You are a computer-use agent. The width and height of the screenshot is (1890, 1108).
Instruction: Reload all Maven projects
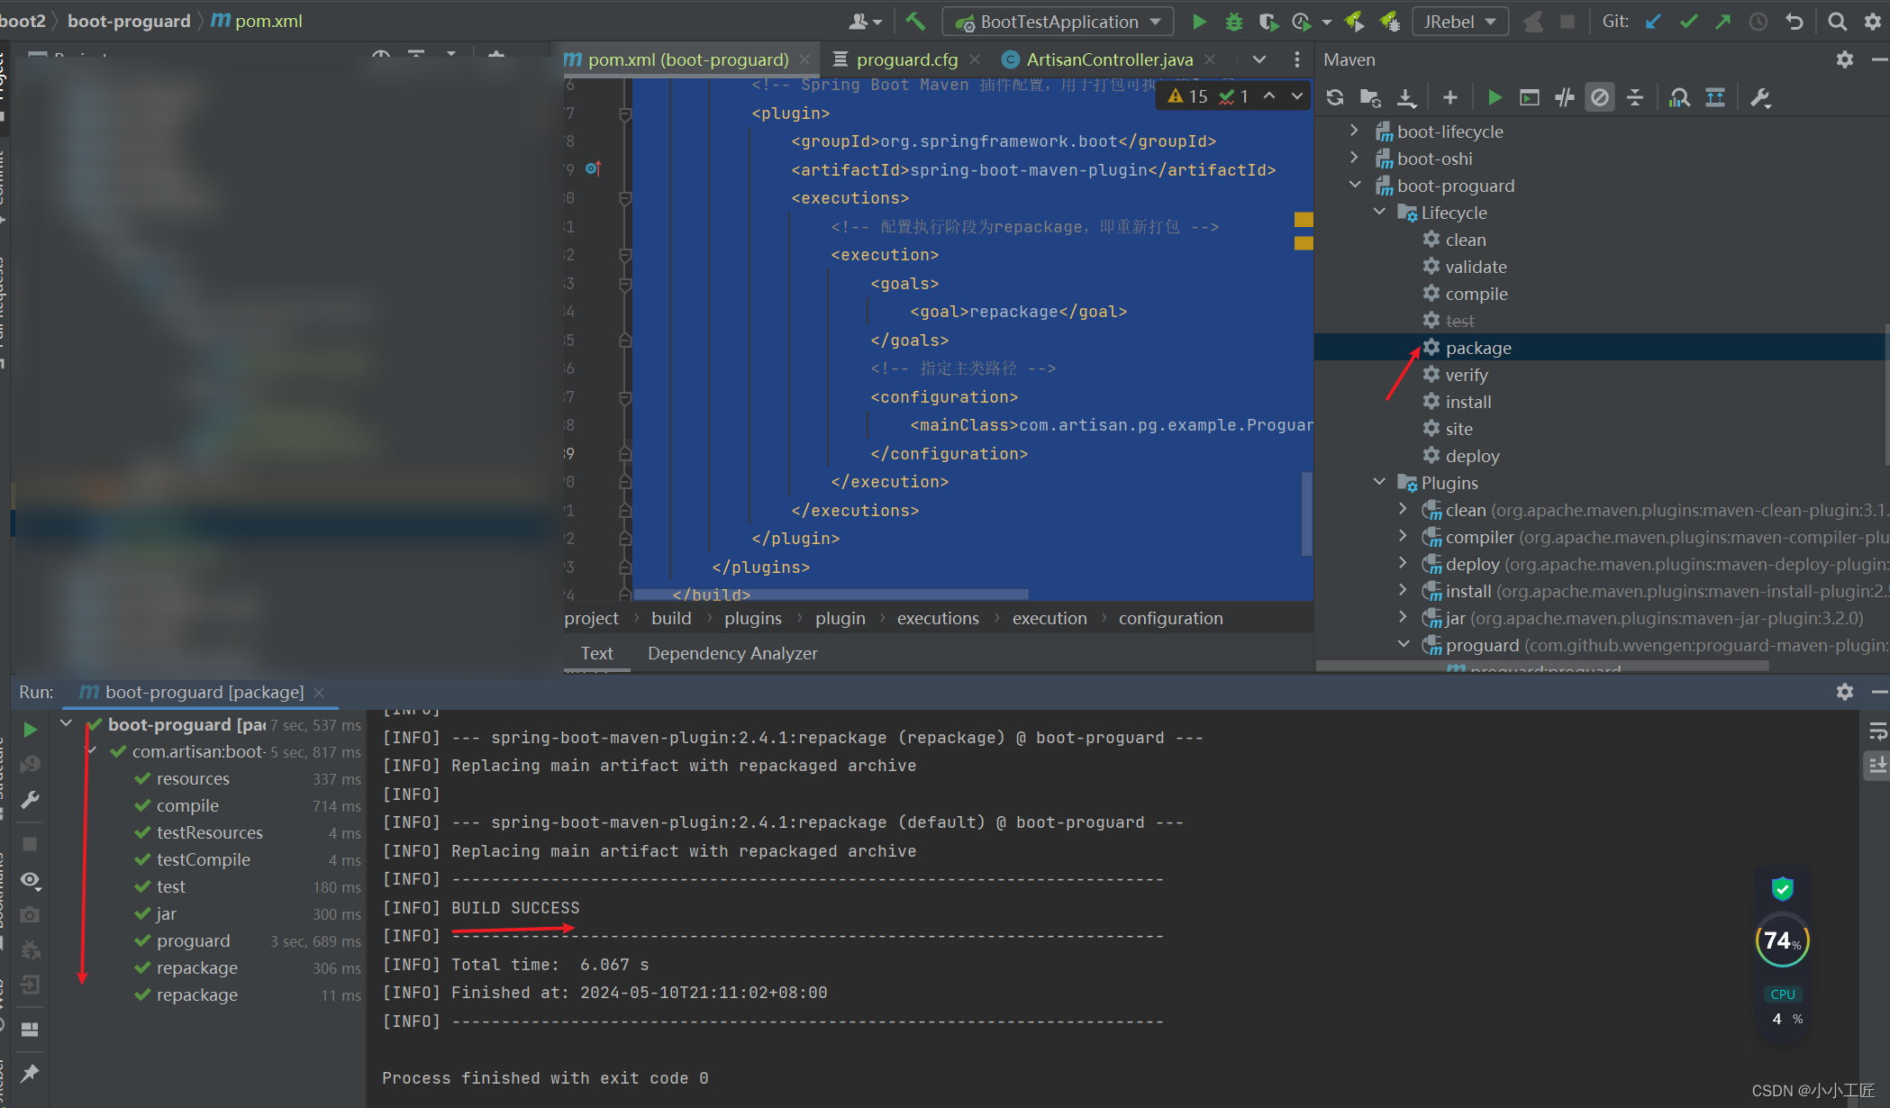tap(1336, 97)
